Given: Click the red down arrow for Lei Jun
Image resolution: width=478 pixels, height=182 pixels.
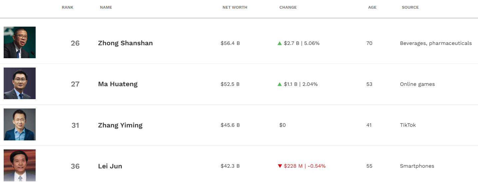Looking at the screenshot, I should tap(280, 166).
